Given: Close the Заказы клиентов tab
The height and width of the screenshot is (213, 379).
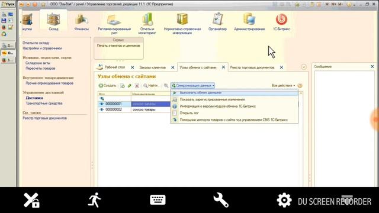Looking at the screenshot, I should point(172,67).
